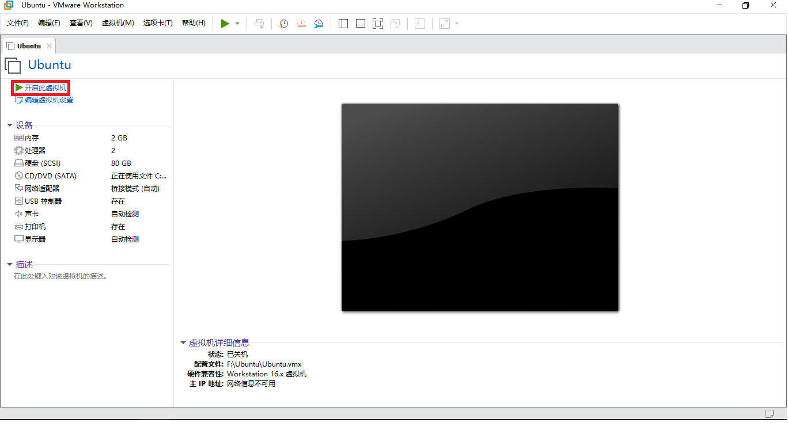Click the printer icon beside 打印机
The height and width of the screenshot is (442, 788).
19,227
